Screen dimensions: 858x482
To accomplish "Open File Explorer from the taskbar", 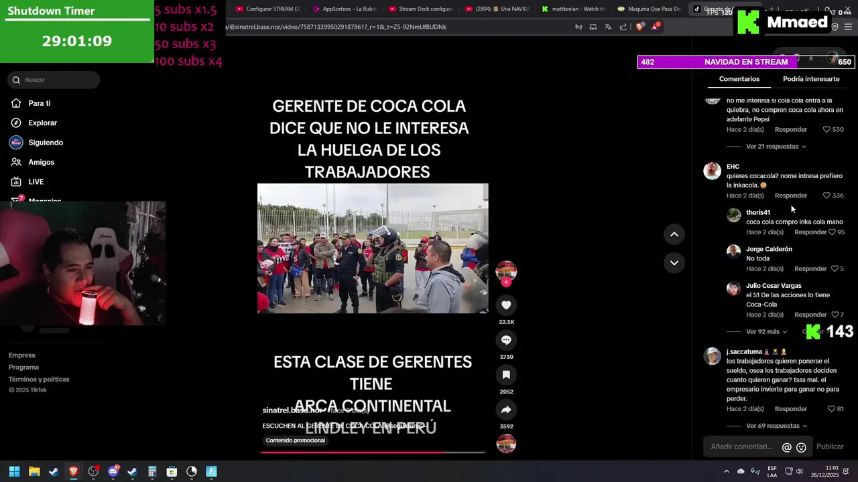I will click(34, 471).
